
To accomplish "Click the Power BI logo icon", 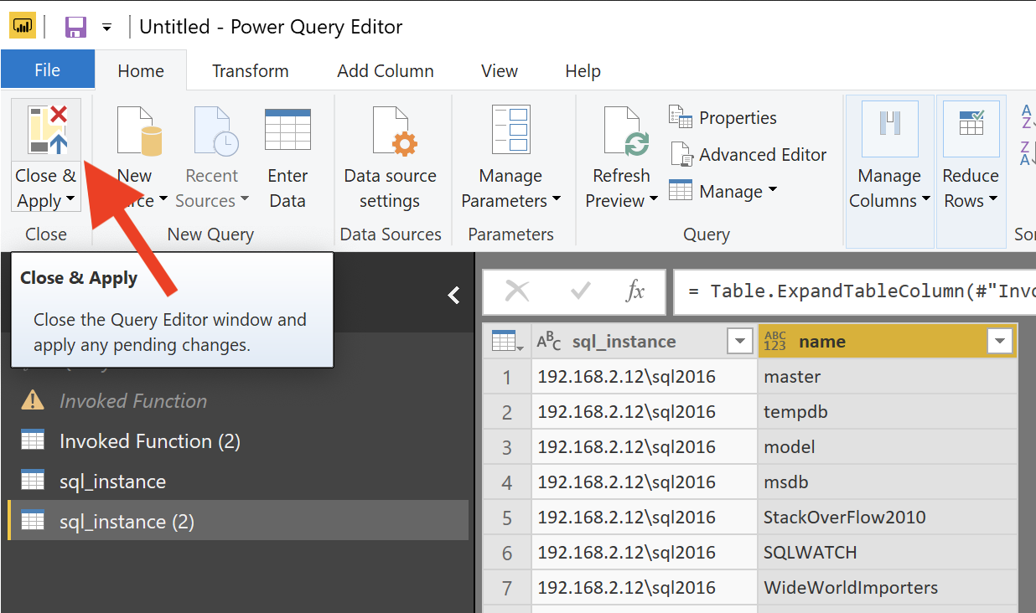I will tap(22, 26).
